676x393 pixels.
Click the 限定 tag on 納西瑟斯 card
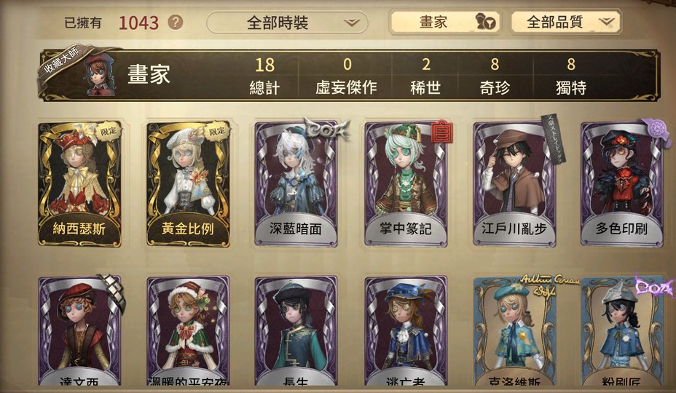tap(109, 130)
